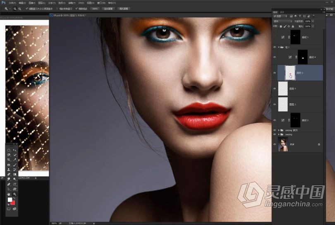
Task: Select the Lasso tool
Action: pyautogui.click(x=9, y=155)
